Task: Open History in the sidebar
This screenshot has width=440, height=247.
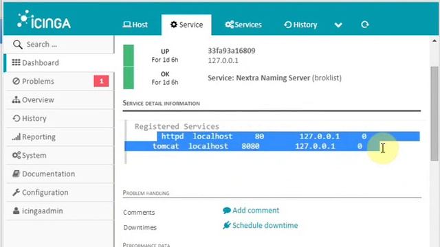Action: tap(60, 118)
